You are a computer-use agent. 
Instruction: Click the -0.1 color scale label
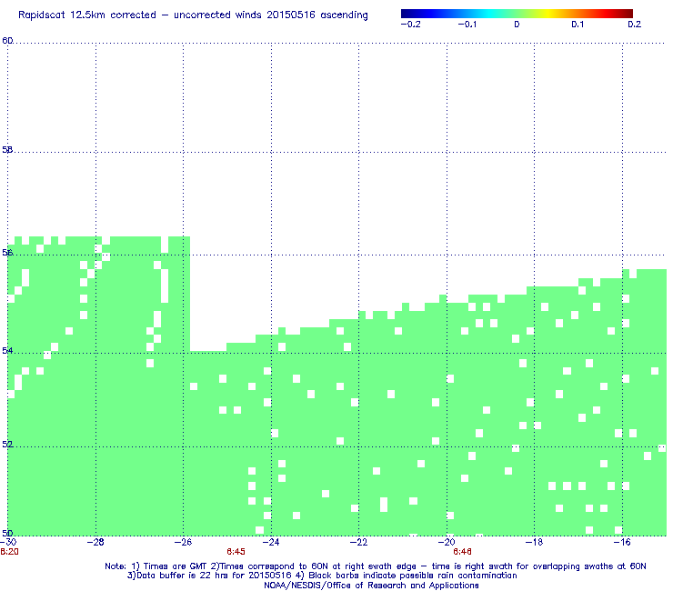pos(467,25)
